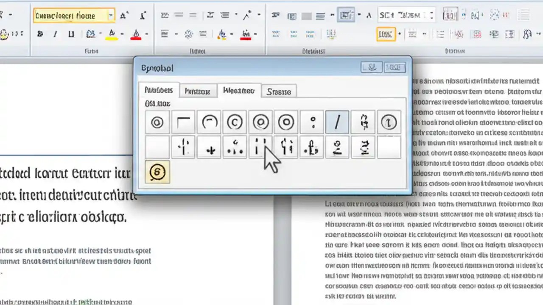Toggle underline formatting
Screen dimensions: 543x305
(x=71, y=34)
